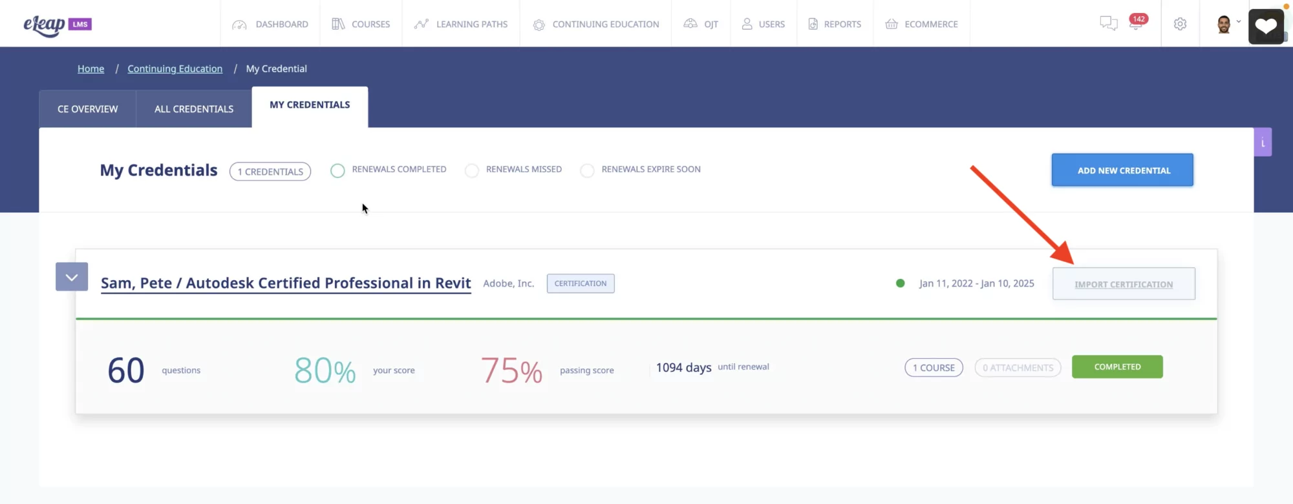Open the purple info side tab

1263,142
